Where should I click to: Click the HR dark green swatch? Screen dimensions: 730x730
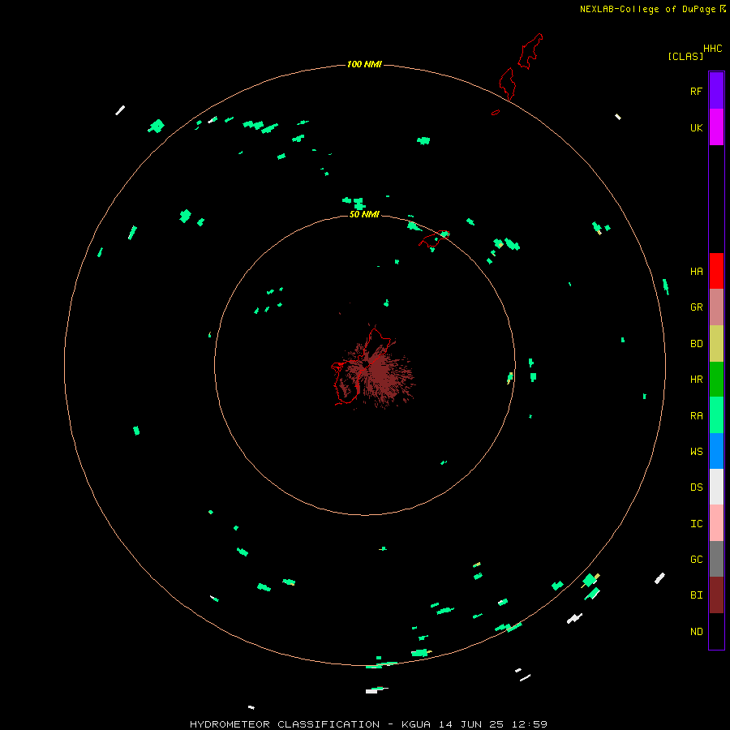click(x=716, y=380)
